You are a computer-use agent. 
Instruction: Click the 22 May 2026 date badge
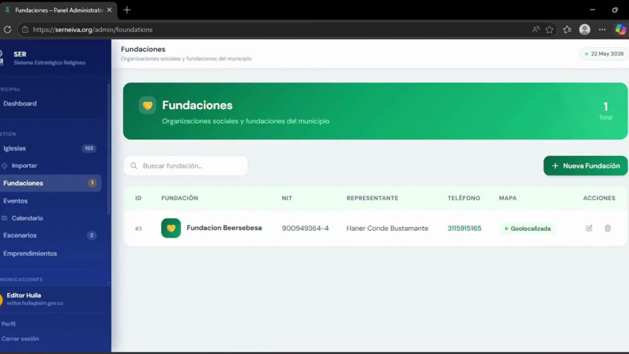point(604,53)
